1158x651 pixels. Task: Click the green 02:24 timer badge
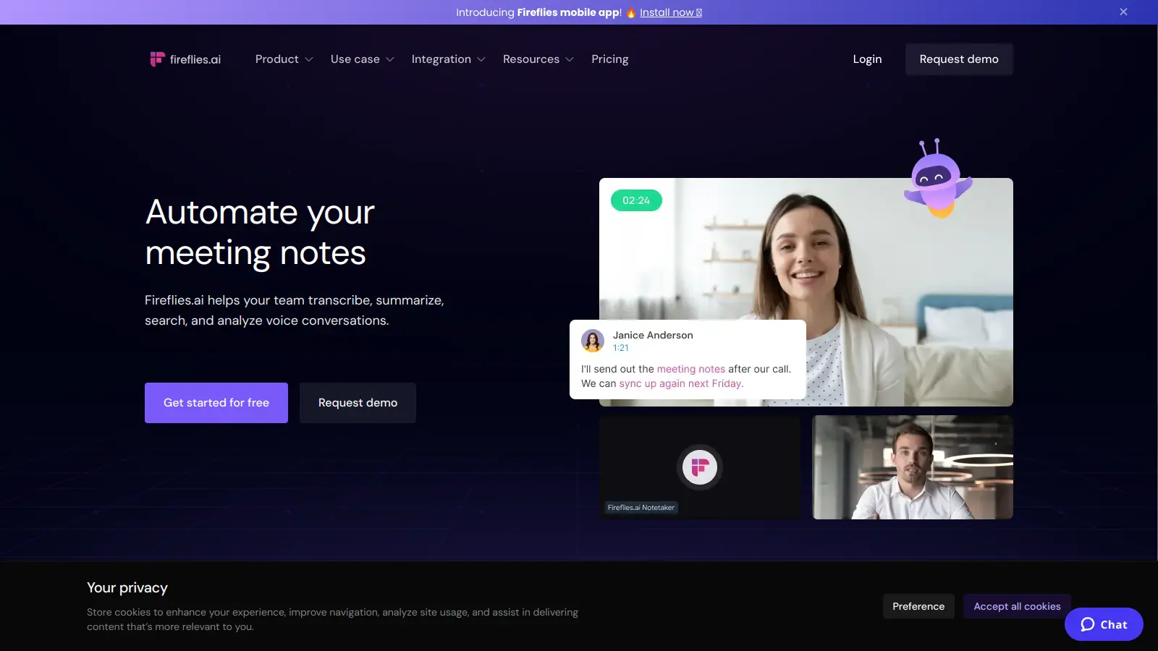pos(636,200)
